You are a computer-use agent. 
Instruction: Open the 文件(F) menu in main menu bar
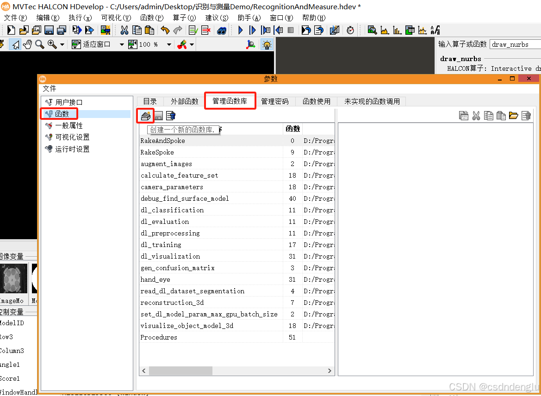(x=15, y=18)
